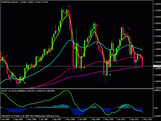Viewport: 161px width, 121px height.
Task: Click the highlighted 1.27275 current price tag on axis
Action: coord(157,66)
